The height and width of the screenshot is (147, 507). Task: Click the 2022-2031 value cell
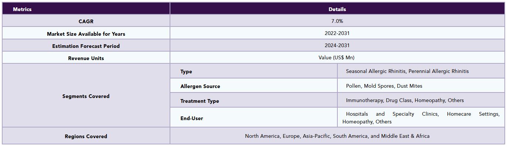click(x=337, y=34)
